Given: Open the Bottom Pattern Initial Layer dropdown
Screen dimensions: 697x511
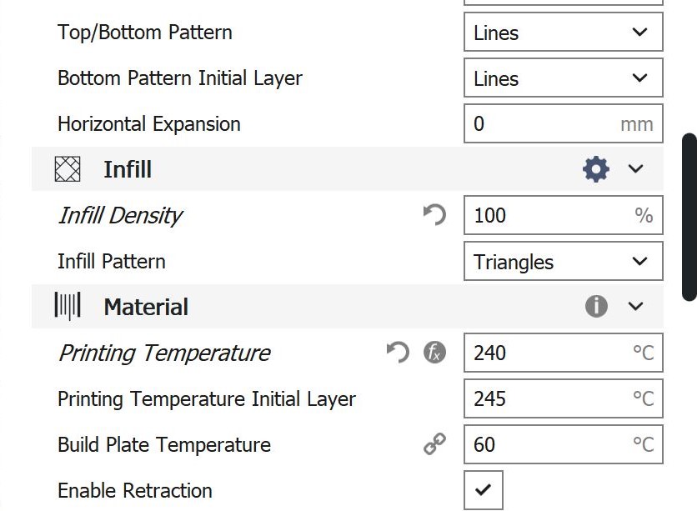Looking at the screenshot, I should (563, 79).
